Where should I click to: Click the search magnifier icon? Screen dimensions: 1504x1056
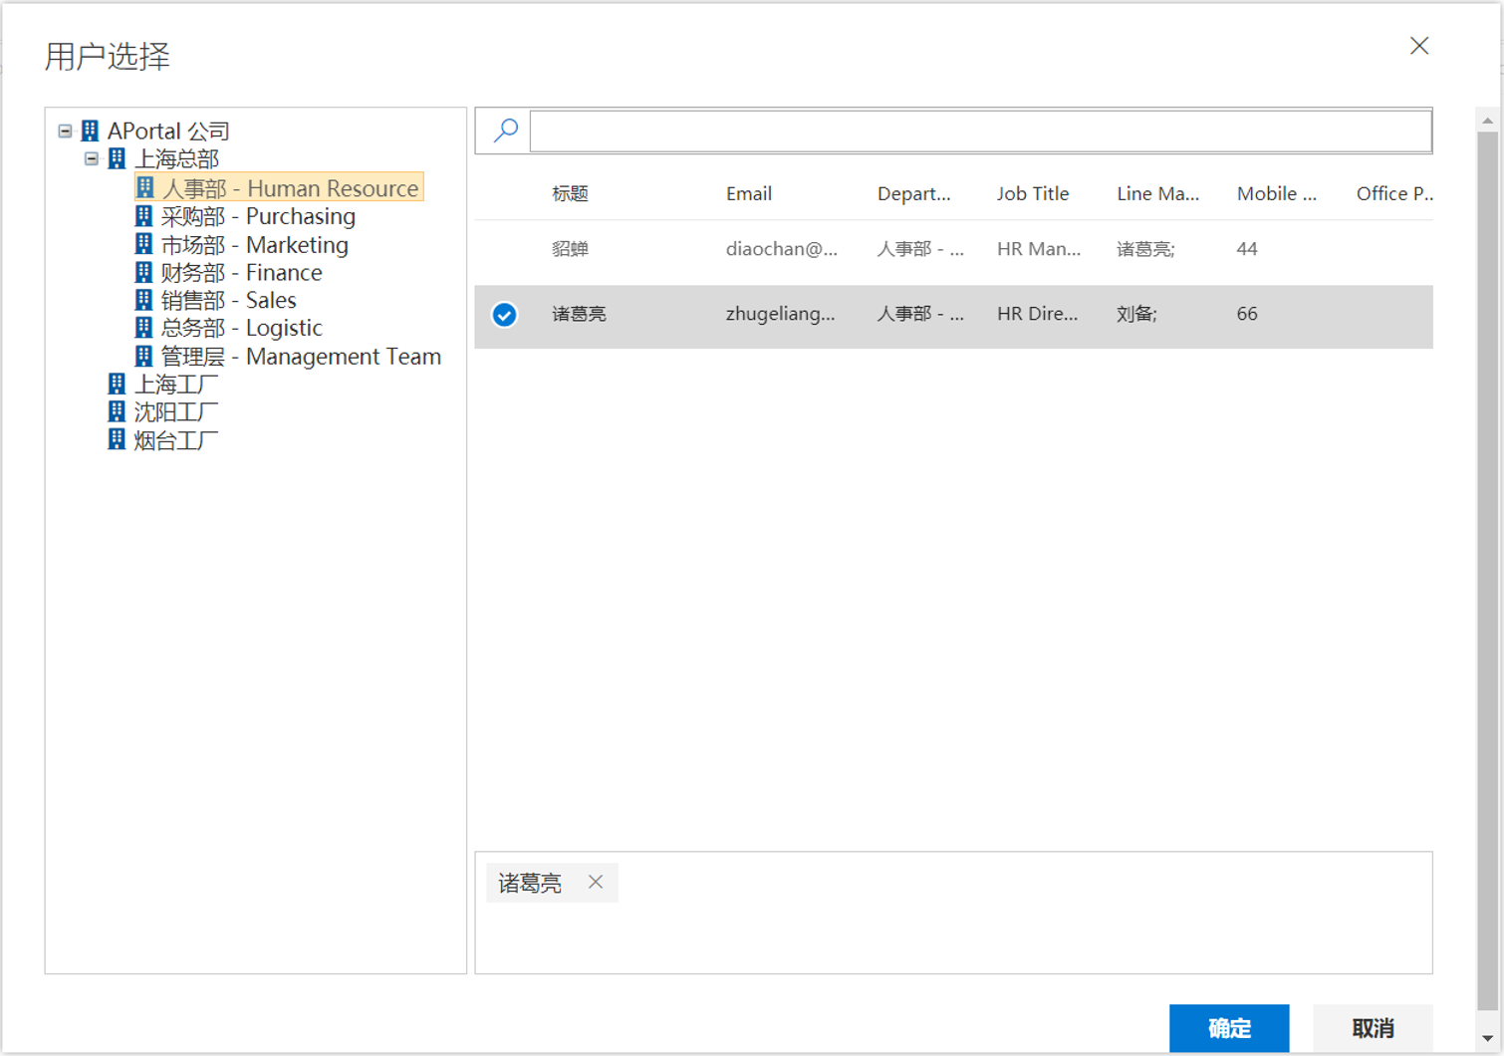[506, 130]
